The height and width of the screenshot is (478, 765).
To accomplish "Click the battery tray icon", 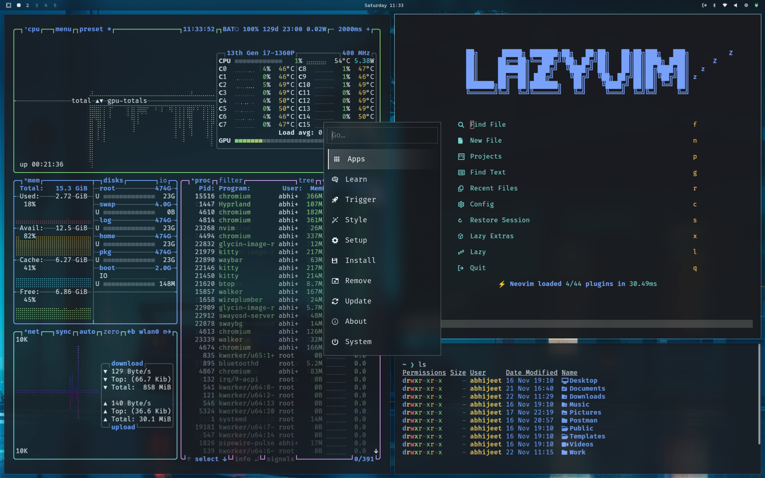I will tap(756, 5).
